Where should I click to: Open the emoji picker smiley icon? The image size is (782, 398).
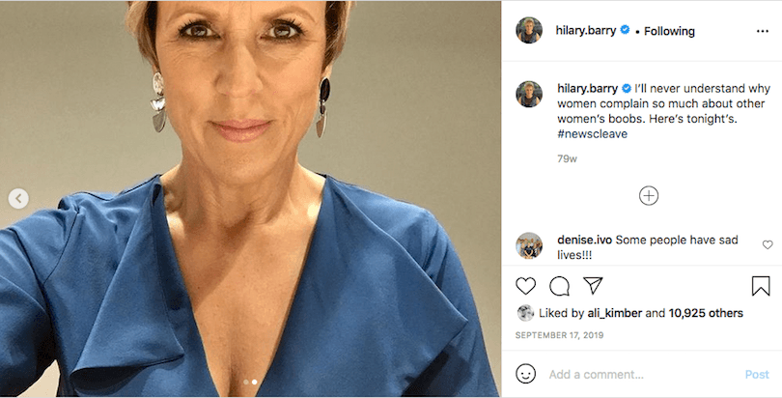point(526,374)
